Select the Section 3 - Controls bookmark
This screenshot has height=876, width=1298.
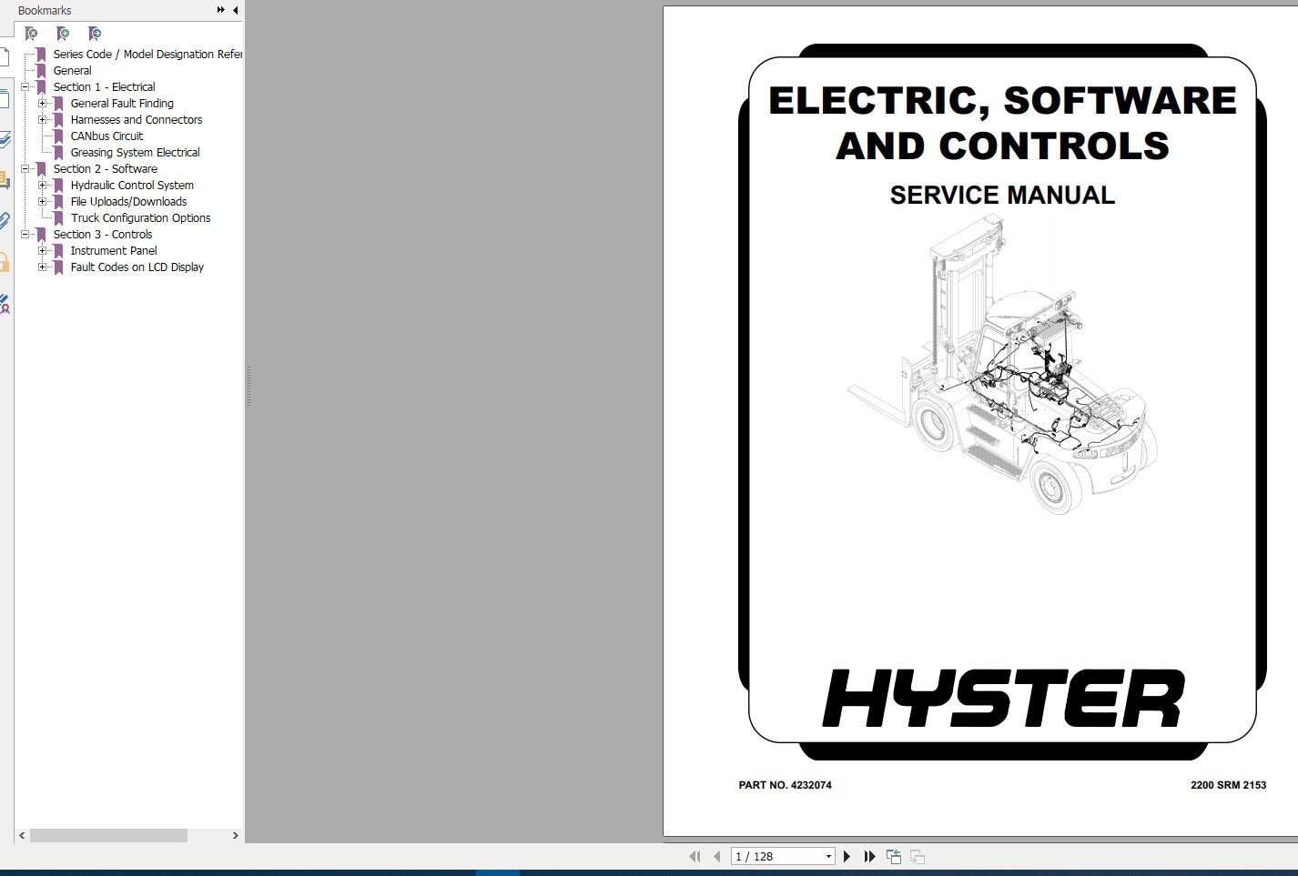[102, 235]
